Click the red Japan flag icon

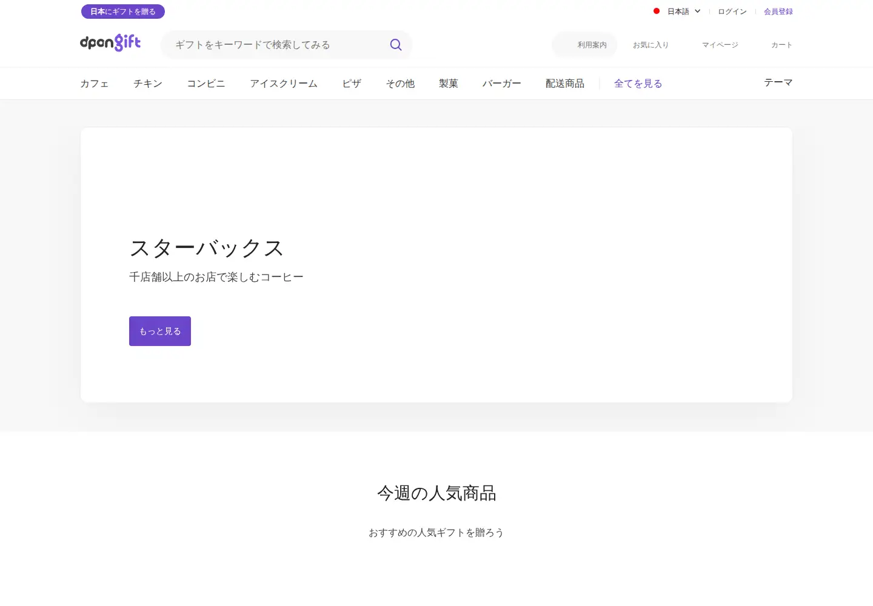pyautogui.click(x=657, y=11)
